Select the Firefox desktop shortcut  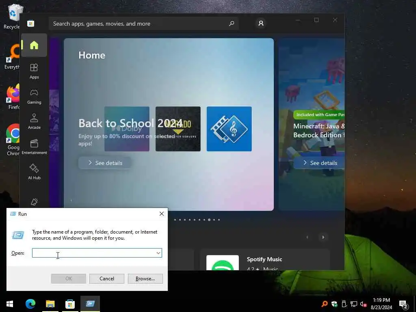(13, 97)
